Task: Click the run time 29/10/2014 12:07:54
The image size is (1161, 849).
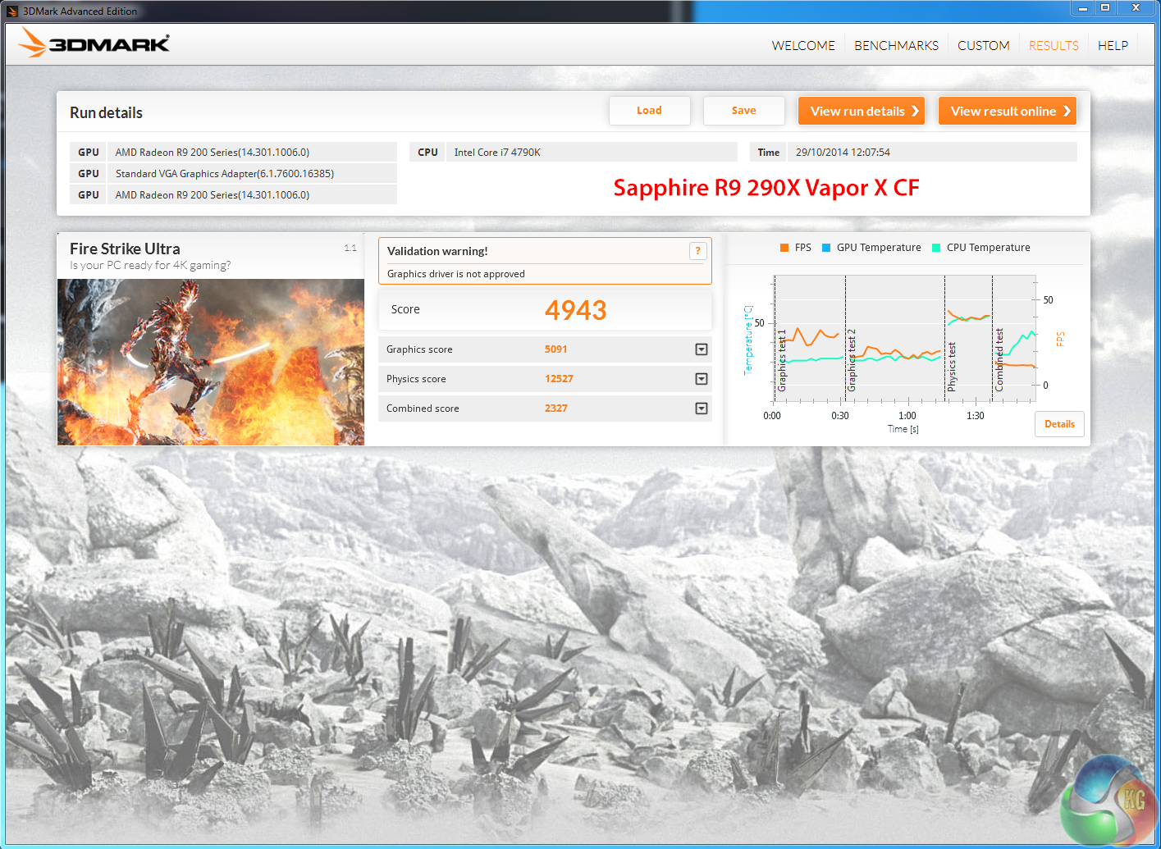Action: tap(843, 153)
